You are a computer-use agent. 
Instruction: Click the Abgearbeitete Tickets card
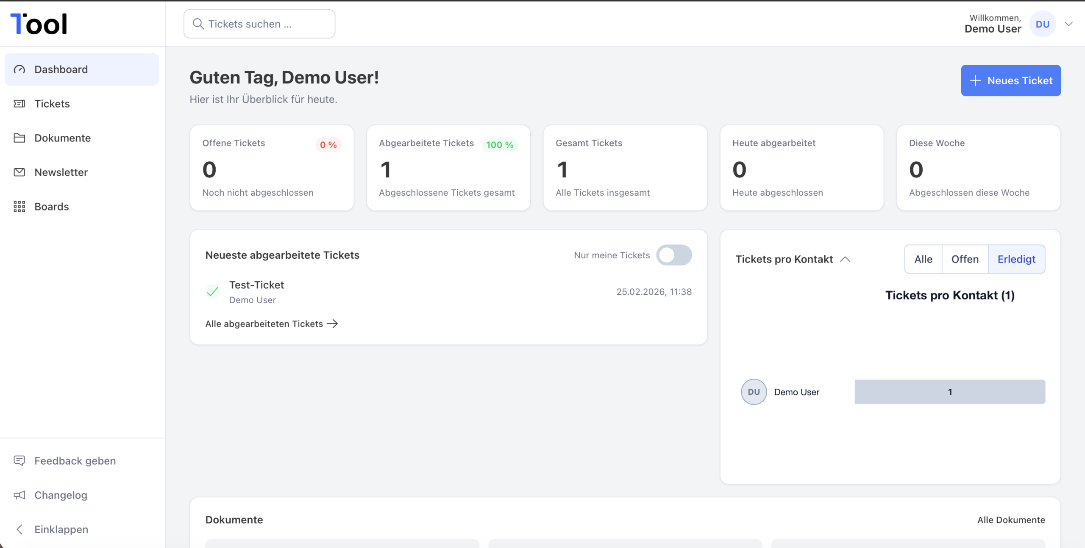tap(448, 168)
